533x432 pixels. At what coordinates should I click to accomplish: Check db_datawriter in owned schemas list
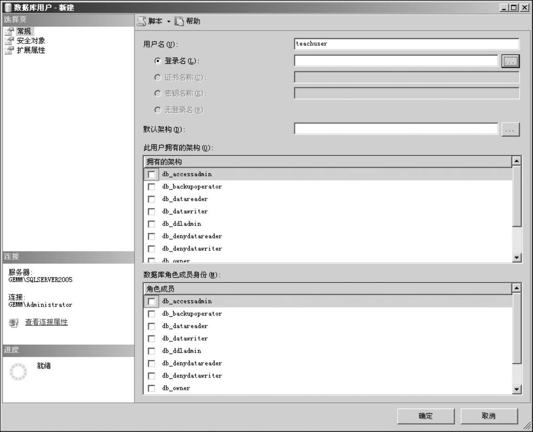coord(152,212)
